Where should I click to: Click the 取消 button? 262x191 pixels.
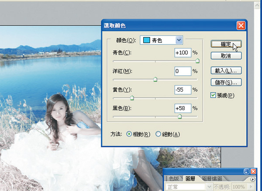click(x=226, y=56)
